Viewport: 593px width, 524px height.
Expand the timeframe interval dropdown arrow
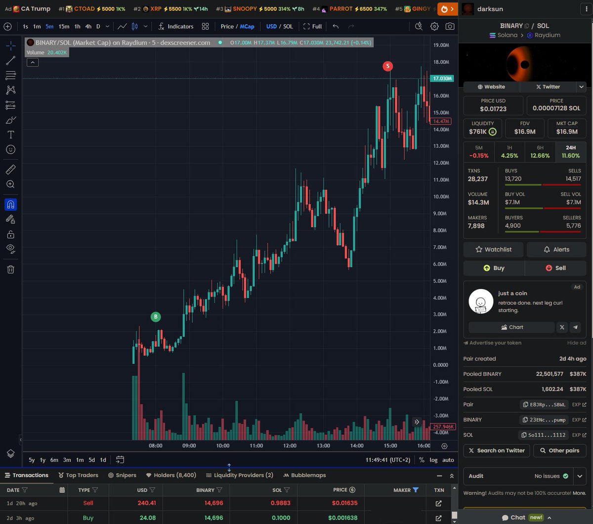coord(108,26)
